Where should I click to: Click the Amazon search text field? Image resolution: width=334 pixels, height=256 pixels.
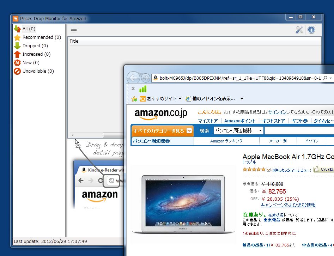tap(299, 130)
